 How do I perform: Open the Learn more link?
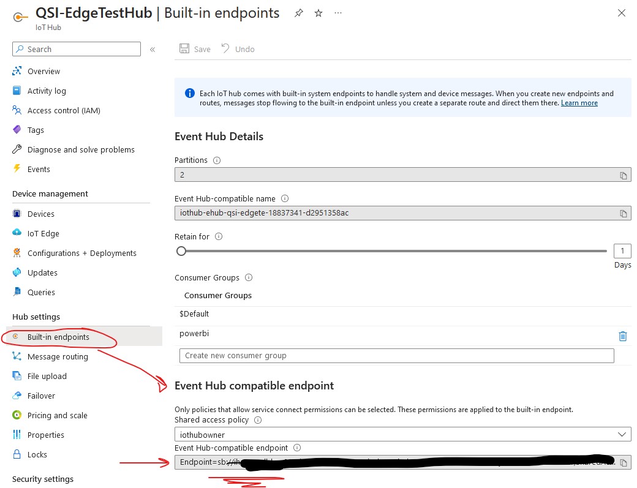(579, 103)
